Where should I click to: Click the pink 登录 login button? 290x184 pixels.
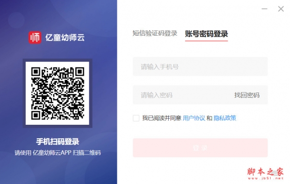coord(200,148)
